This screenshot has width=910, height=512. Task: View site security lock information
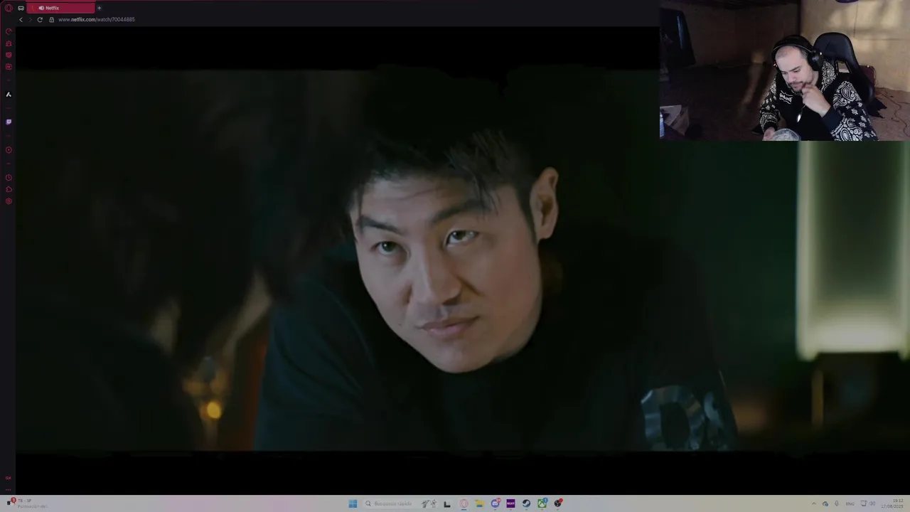[x=51, y=19]
